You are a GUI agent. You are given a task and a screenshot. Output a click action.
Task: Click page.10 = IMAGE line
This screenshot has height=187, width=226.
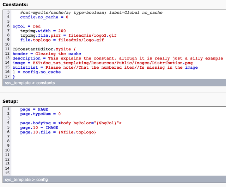[x=39, y=127]
